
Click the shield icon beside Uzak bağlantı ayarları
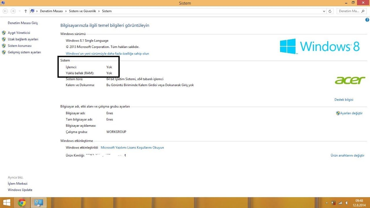point(4,39)
